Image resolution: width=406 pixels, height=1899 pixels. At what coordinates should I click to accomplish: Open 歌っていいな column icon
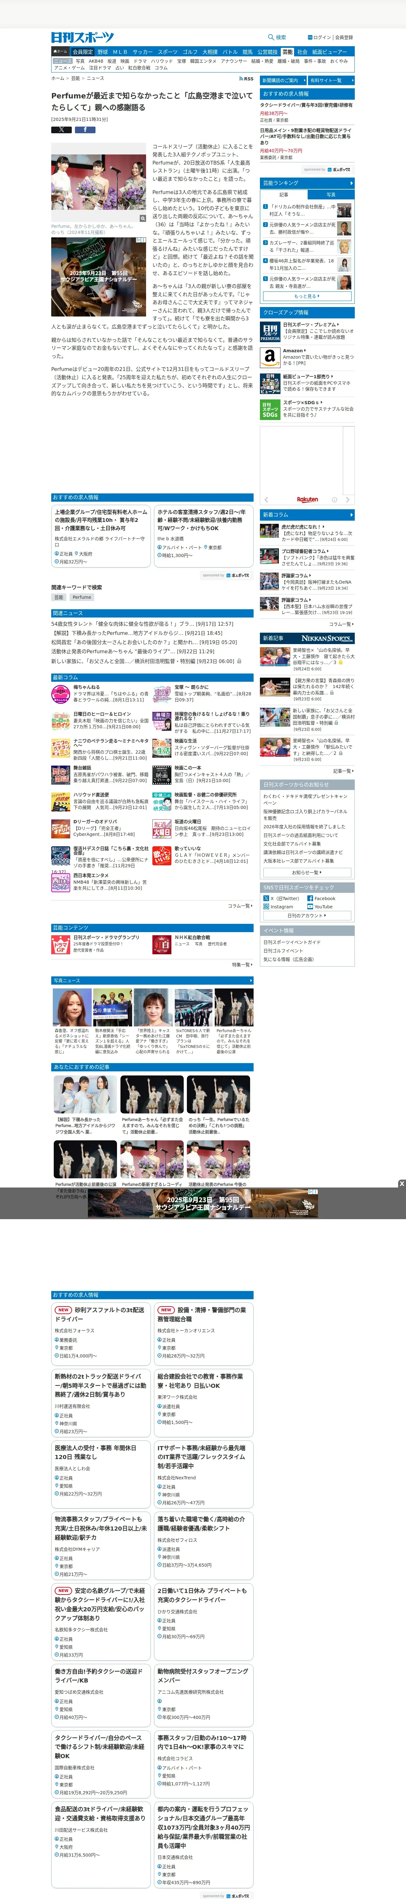(x=162, y=855)
